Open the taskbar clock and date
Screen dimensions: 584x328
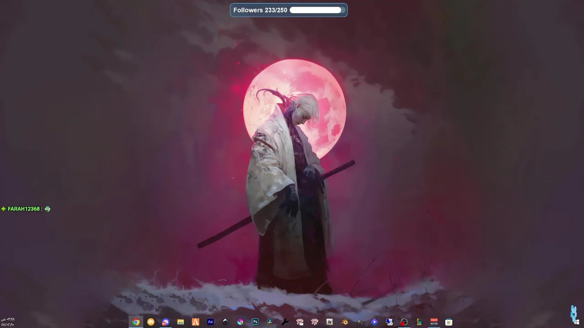point(7,322)
